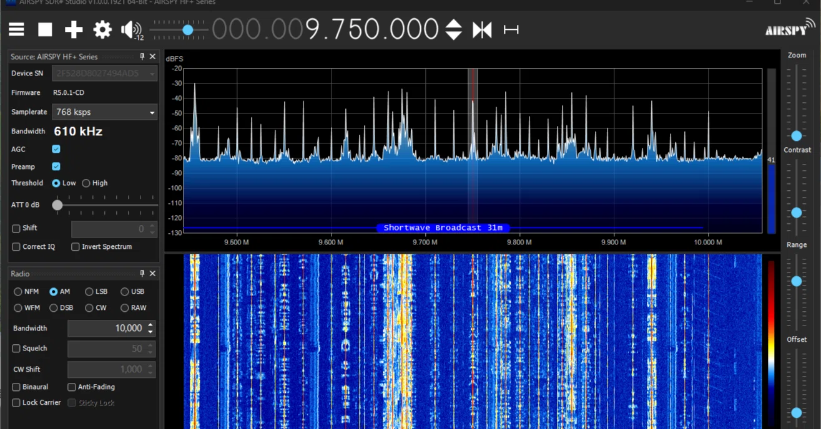Screen dimensions: 821x429
Task: Click the Shortwave Broadcast 31m band label
Action: pos(443,228)
